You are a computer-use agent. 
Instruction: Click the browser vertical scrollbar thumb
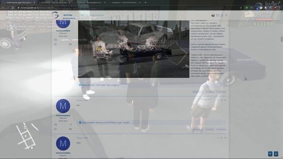(282, 39)
